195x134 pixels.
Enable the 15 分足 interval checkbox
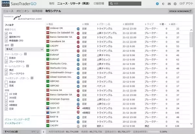(6, 94)
